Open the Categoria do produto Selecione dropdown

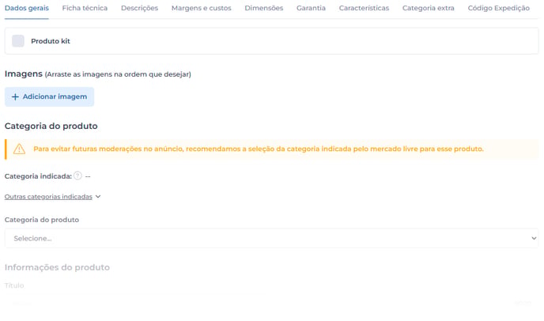(272, 239)
